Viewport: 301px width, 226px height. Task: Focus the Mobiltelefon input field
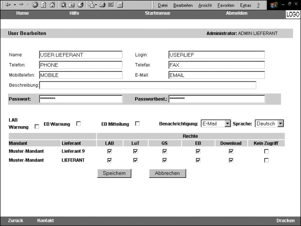point(80,75)
